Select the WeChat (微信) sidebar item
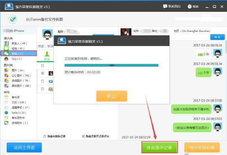 [19, 53]
